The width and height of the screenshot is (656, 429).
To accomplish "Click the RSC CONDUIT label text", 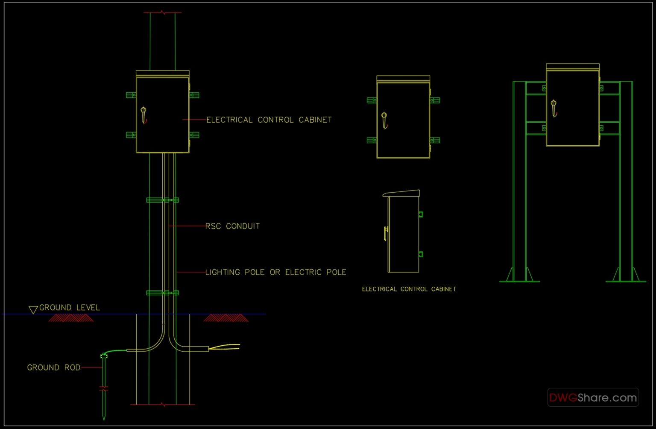I will tap(233, 226).
